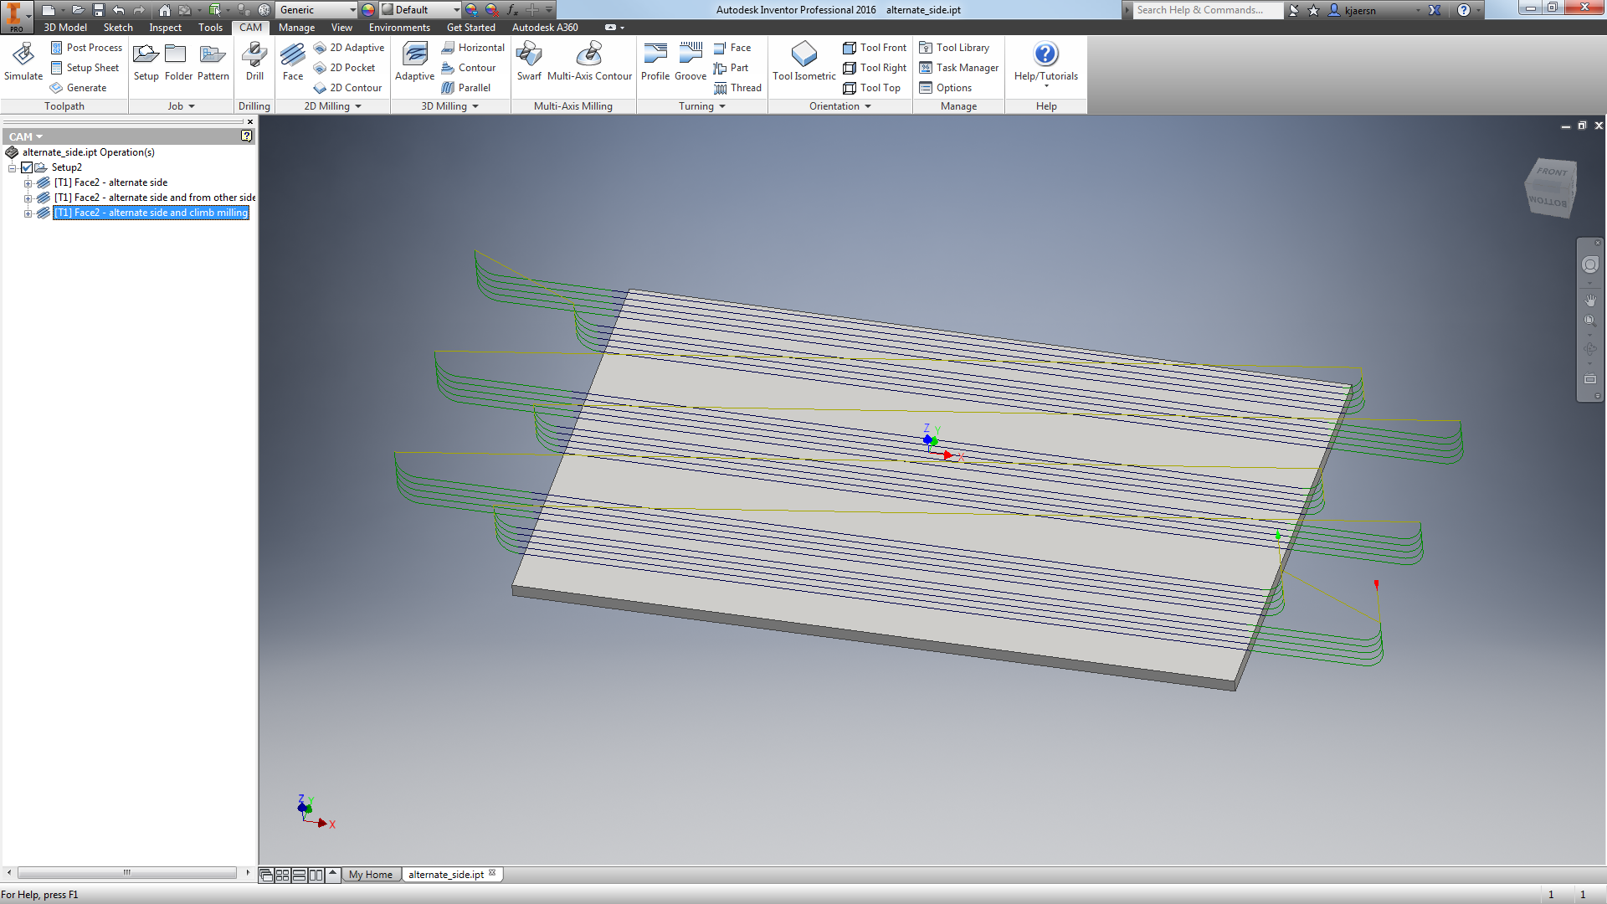Toggle the Setup2 operations checkbox

click(28, 167)
